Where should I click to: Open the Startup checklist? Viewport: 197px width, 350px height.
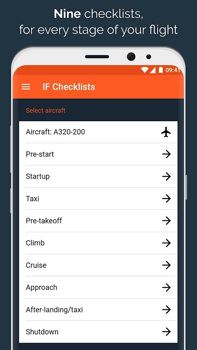click(98, 176)
